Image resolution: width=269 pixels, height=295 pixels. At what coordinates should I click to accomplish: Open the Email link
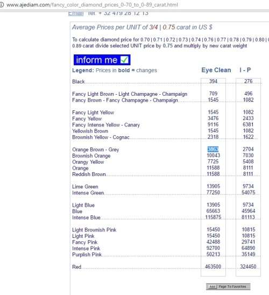click(x=76, y=13)
